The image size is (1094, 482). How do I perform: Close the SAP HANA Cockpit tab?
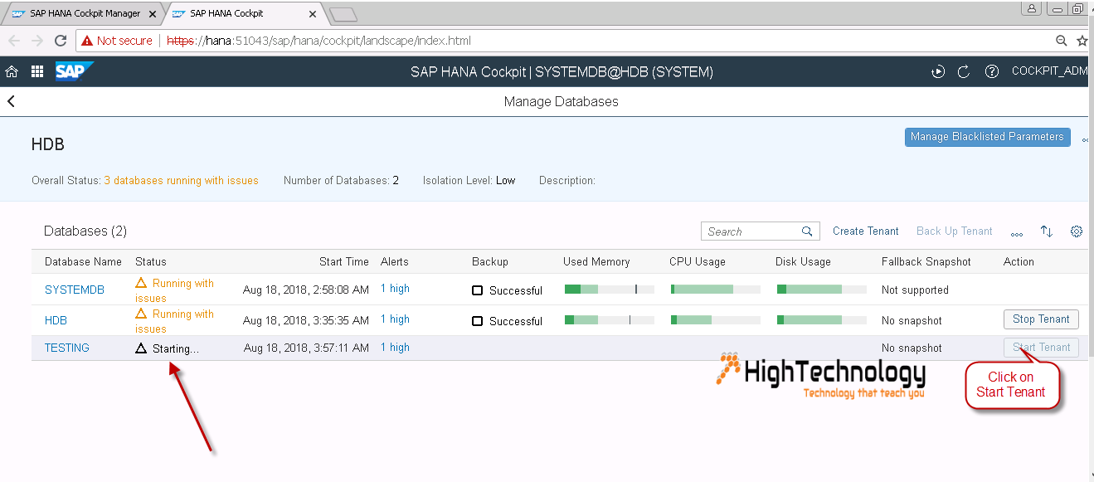(313, 14)
